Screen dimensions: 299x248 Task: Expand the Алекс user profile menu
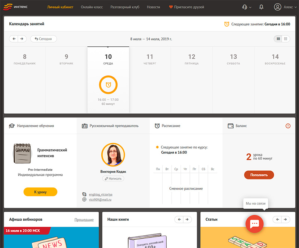coord(284,7)
